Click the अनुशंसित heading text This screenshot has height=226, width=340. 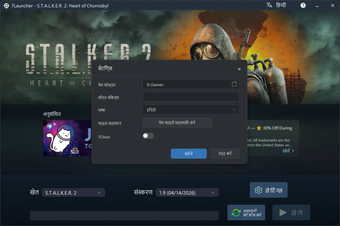click(x=52, y=114)
